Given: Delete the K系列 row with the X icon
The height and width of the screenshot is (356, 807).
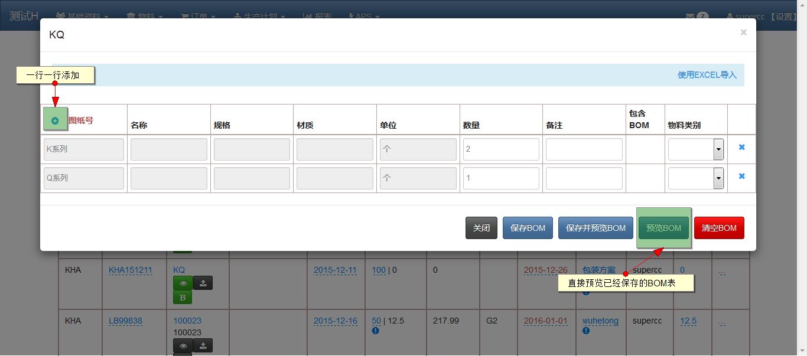Looking at the screenshot, I should click(x=741, y=148).
